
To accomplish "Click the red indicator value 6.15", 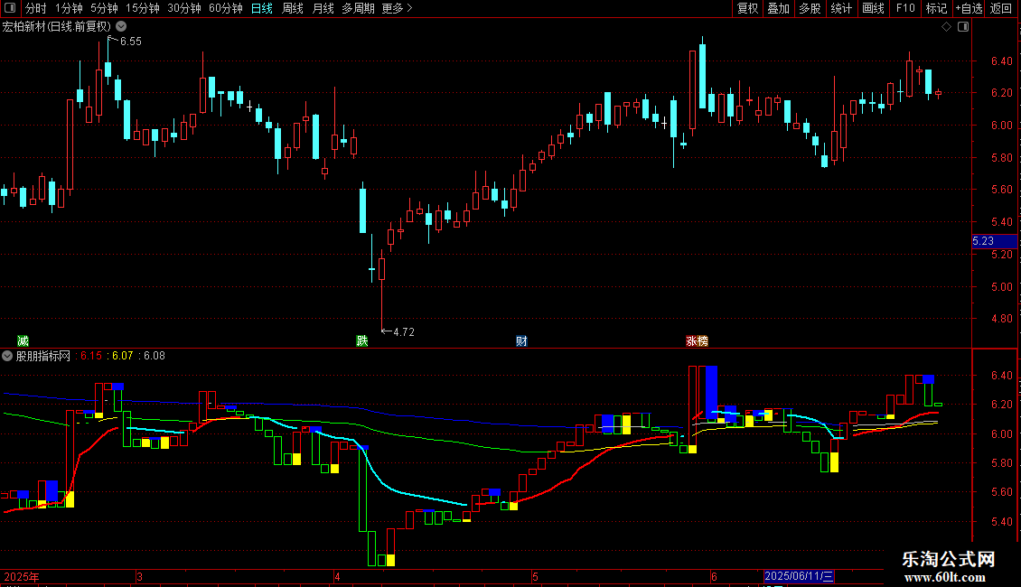I will point(91,356).
